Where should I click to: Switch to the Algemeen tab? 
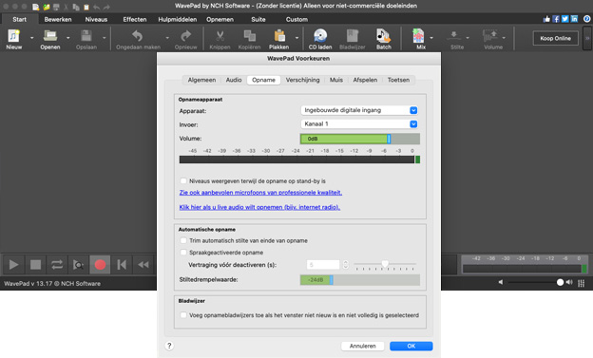point(201,80)
